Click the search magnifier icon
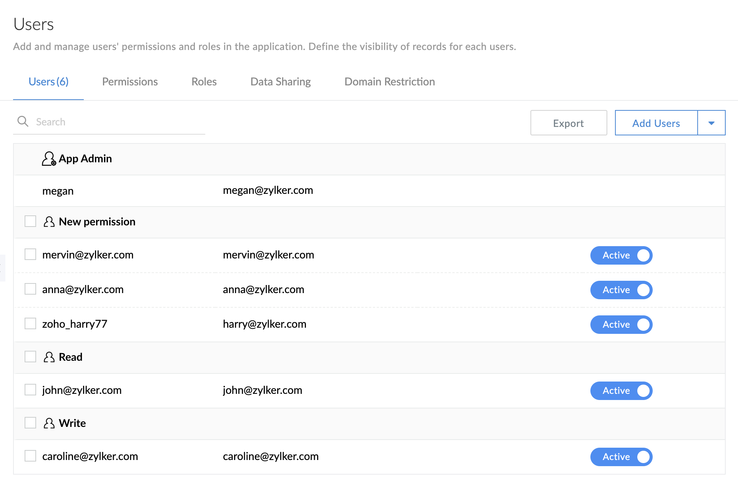This screenshot has height=490, width=738. (x=23, y=122)
